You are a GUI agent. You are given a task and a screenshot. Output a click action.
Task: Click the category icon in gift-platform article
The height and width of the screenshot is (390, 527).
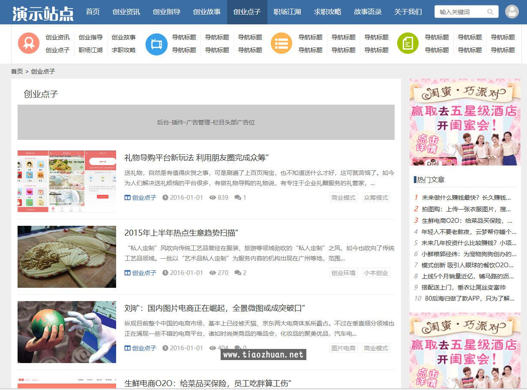coord(127,198)
